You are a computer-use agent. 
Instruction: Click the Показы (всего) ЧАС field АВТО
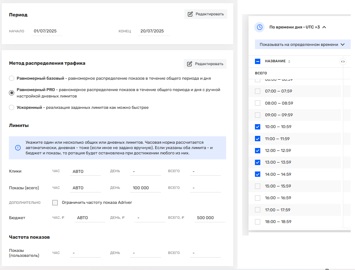(85, 188)
